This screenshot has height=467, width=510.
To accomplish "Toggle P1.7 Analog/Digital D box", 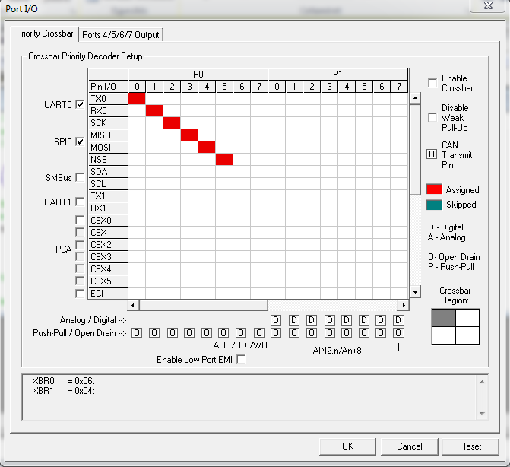I will coord(398,320).
